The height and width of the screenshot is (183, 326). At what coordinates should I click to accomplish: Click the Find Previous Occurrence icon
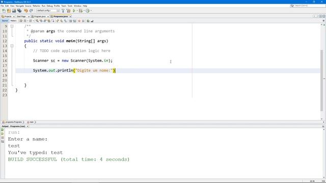point(41,21)
